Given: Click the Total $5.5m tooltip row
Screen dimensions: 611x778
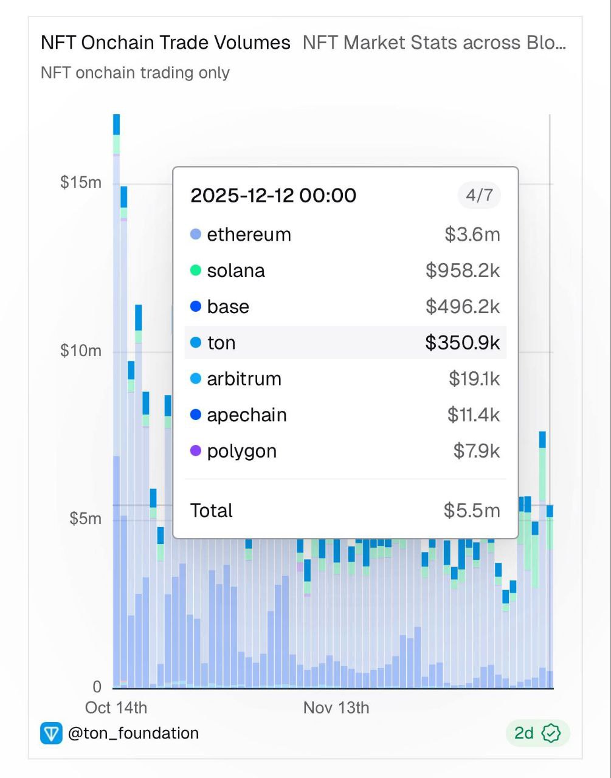Looking at the screenshot, I should (x=345, y=511).
